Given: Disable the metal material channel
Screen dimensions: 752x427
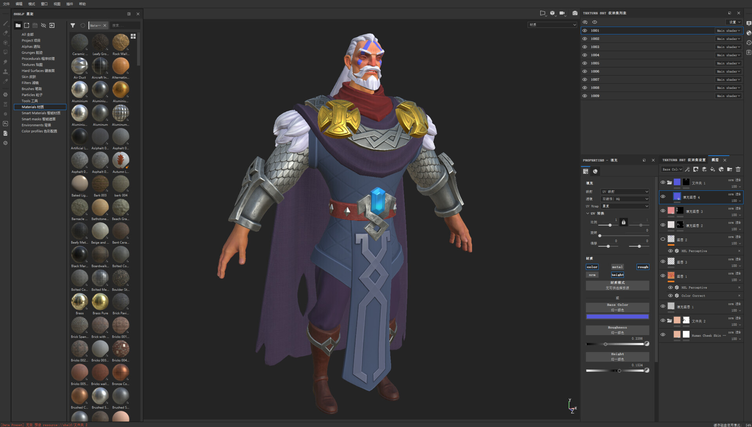Looking at the screenshot, I should [617, 267].
